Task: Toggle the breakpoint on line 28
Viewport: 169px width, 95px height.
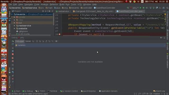Action: click(59, 34)
